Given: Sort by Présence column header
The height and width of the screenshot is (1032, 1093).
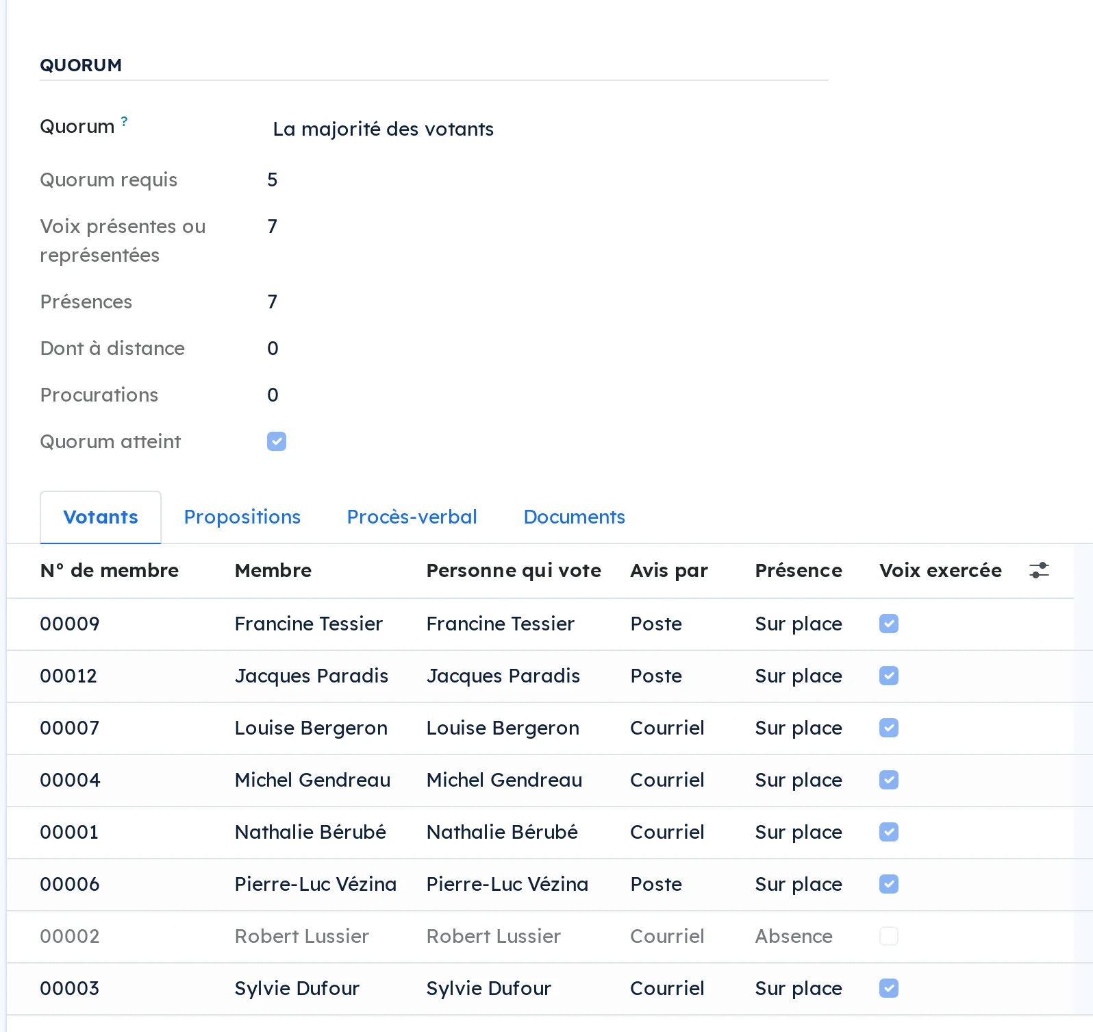Looking at the screenshot, I should click(799, 570).
